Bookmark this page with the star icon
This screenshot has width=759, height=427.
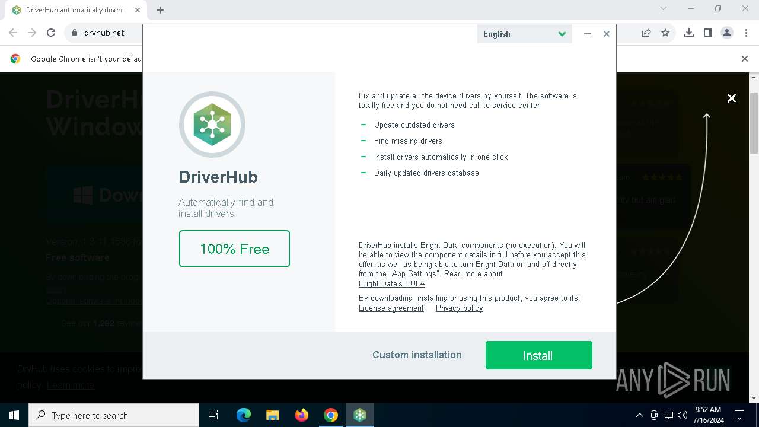click(665, 33)
